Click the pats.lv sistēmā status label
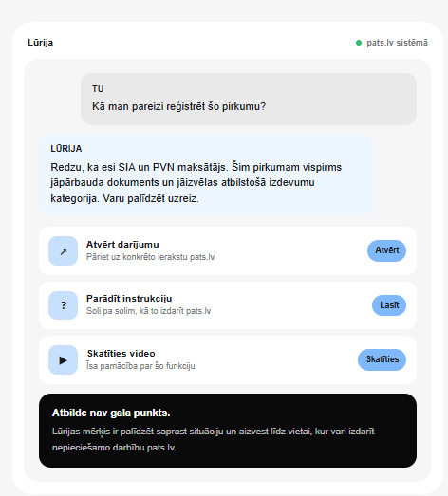This screenshot has height=496, width=448. tap(397, 43)
